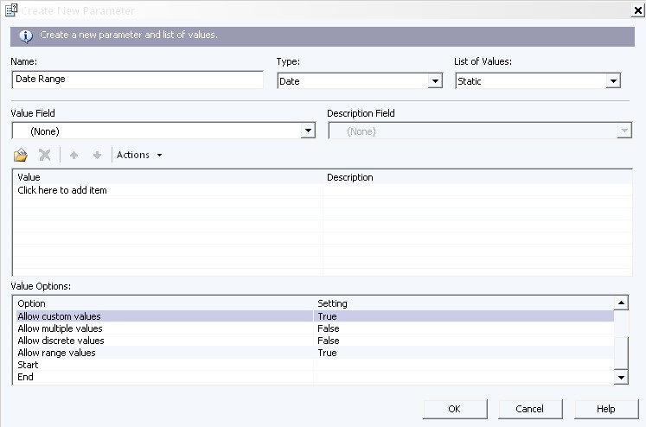Click the move down arrow icon
The height and width of the screenshot is (427, 646).
coord(97,156)
